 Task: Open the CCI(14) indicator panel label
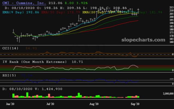coord(10,48)
